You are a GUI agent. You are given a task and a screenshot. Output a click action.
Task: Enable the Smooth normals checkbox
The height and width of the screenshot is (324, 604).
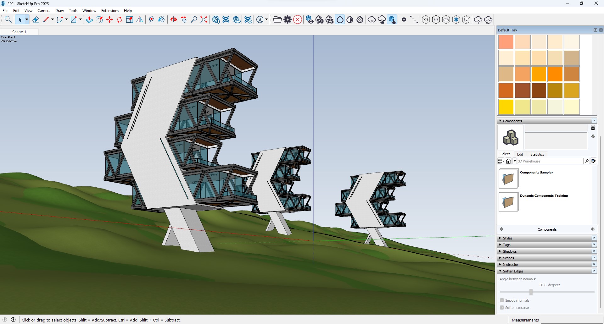pos(501,300)
